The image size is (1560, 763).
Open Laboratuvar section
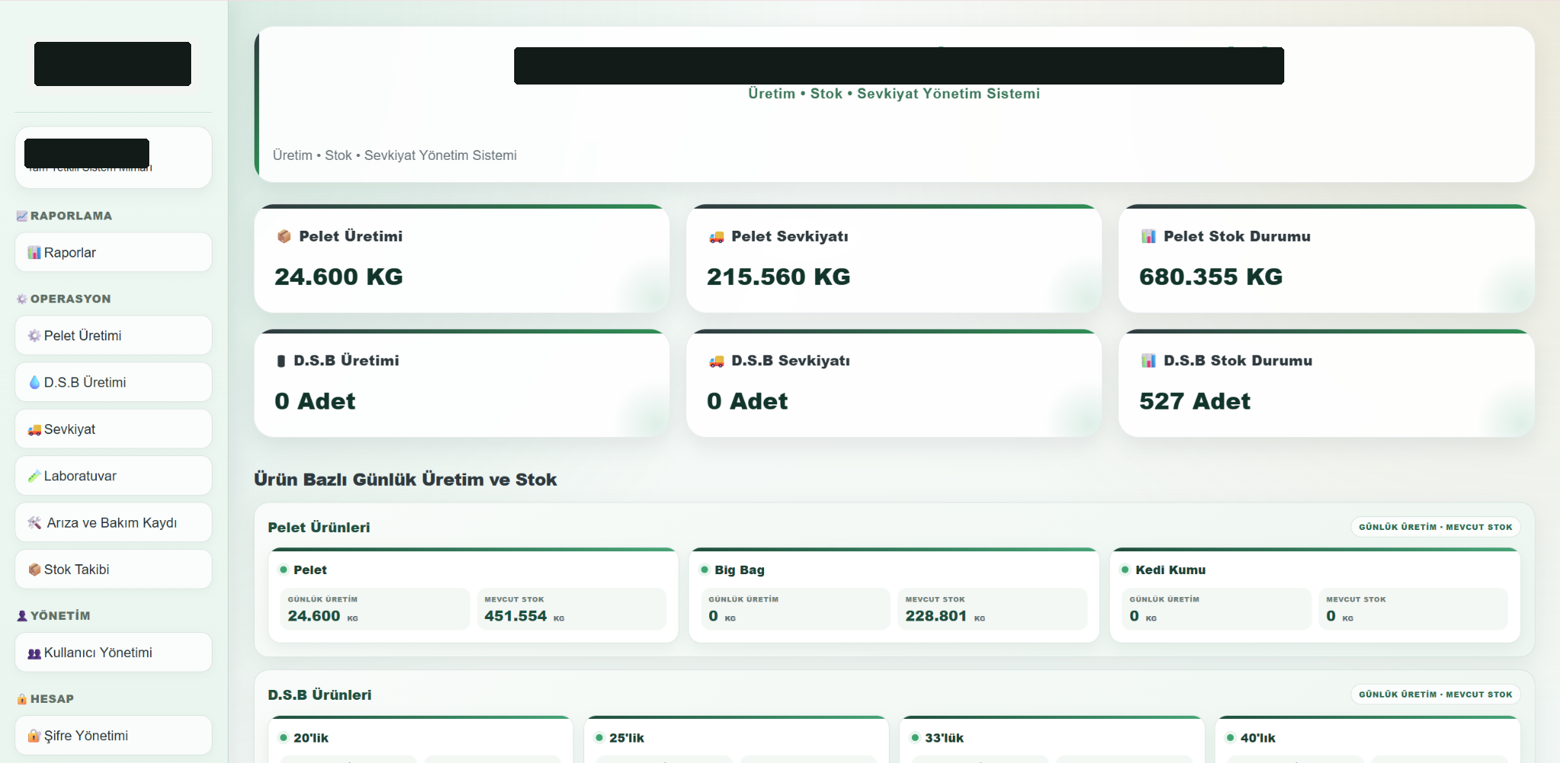click(113, 476)
